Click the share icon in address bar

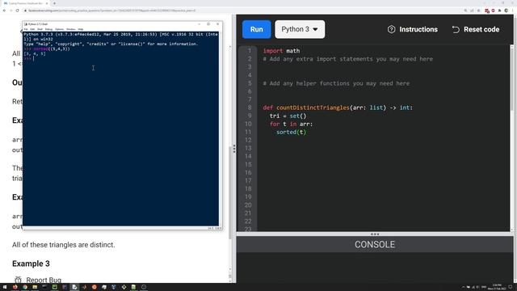[472, 11]
